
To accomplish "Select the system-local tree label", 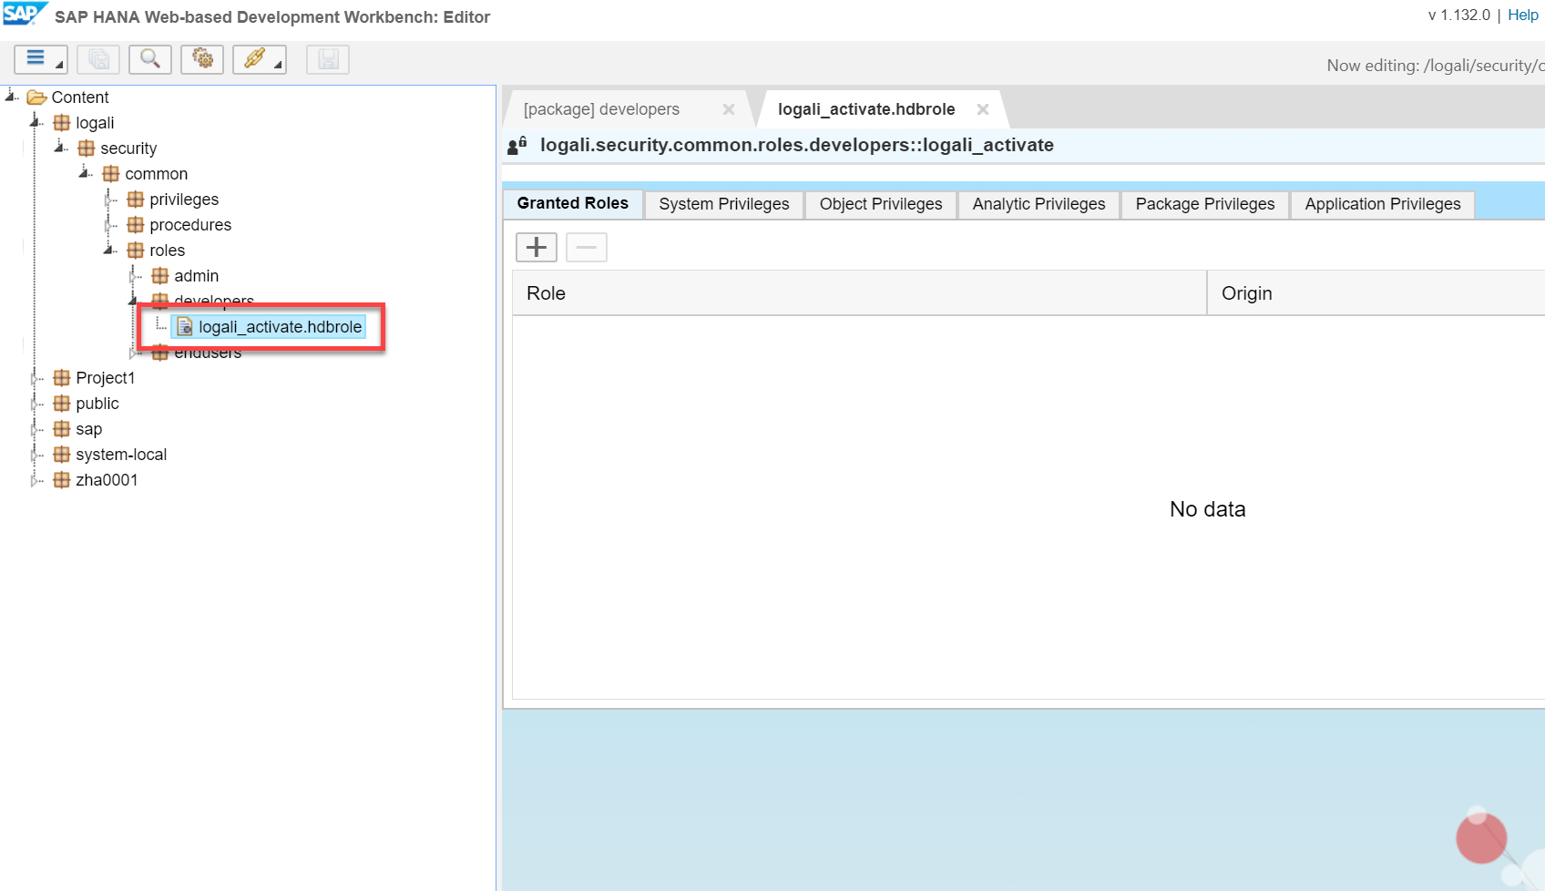I will pyautogui.click(x=121, y=455).
